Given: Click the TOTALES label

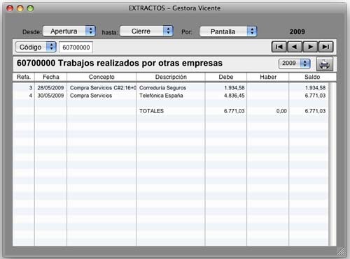Looking at the screenshot, I should coord(151,111).
